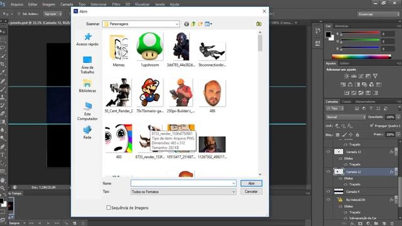Toggle Efeitos visibility under Camada 13

340,158
